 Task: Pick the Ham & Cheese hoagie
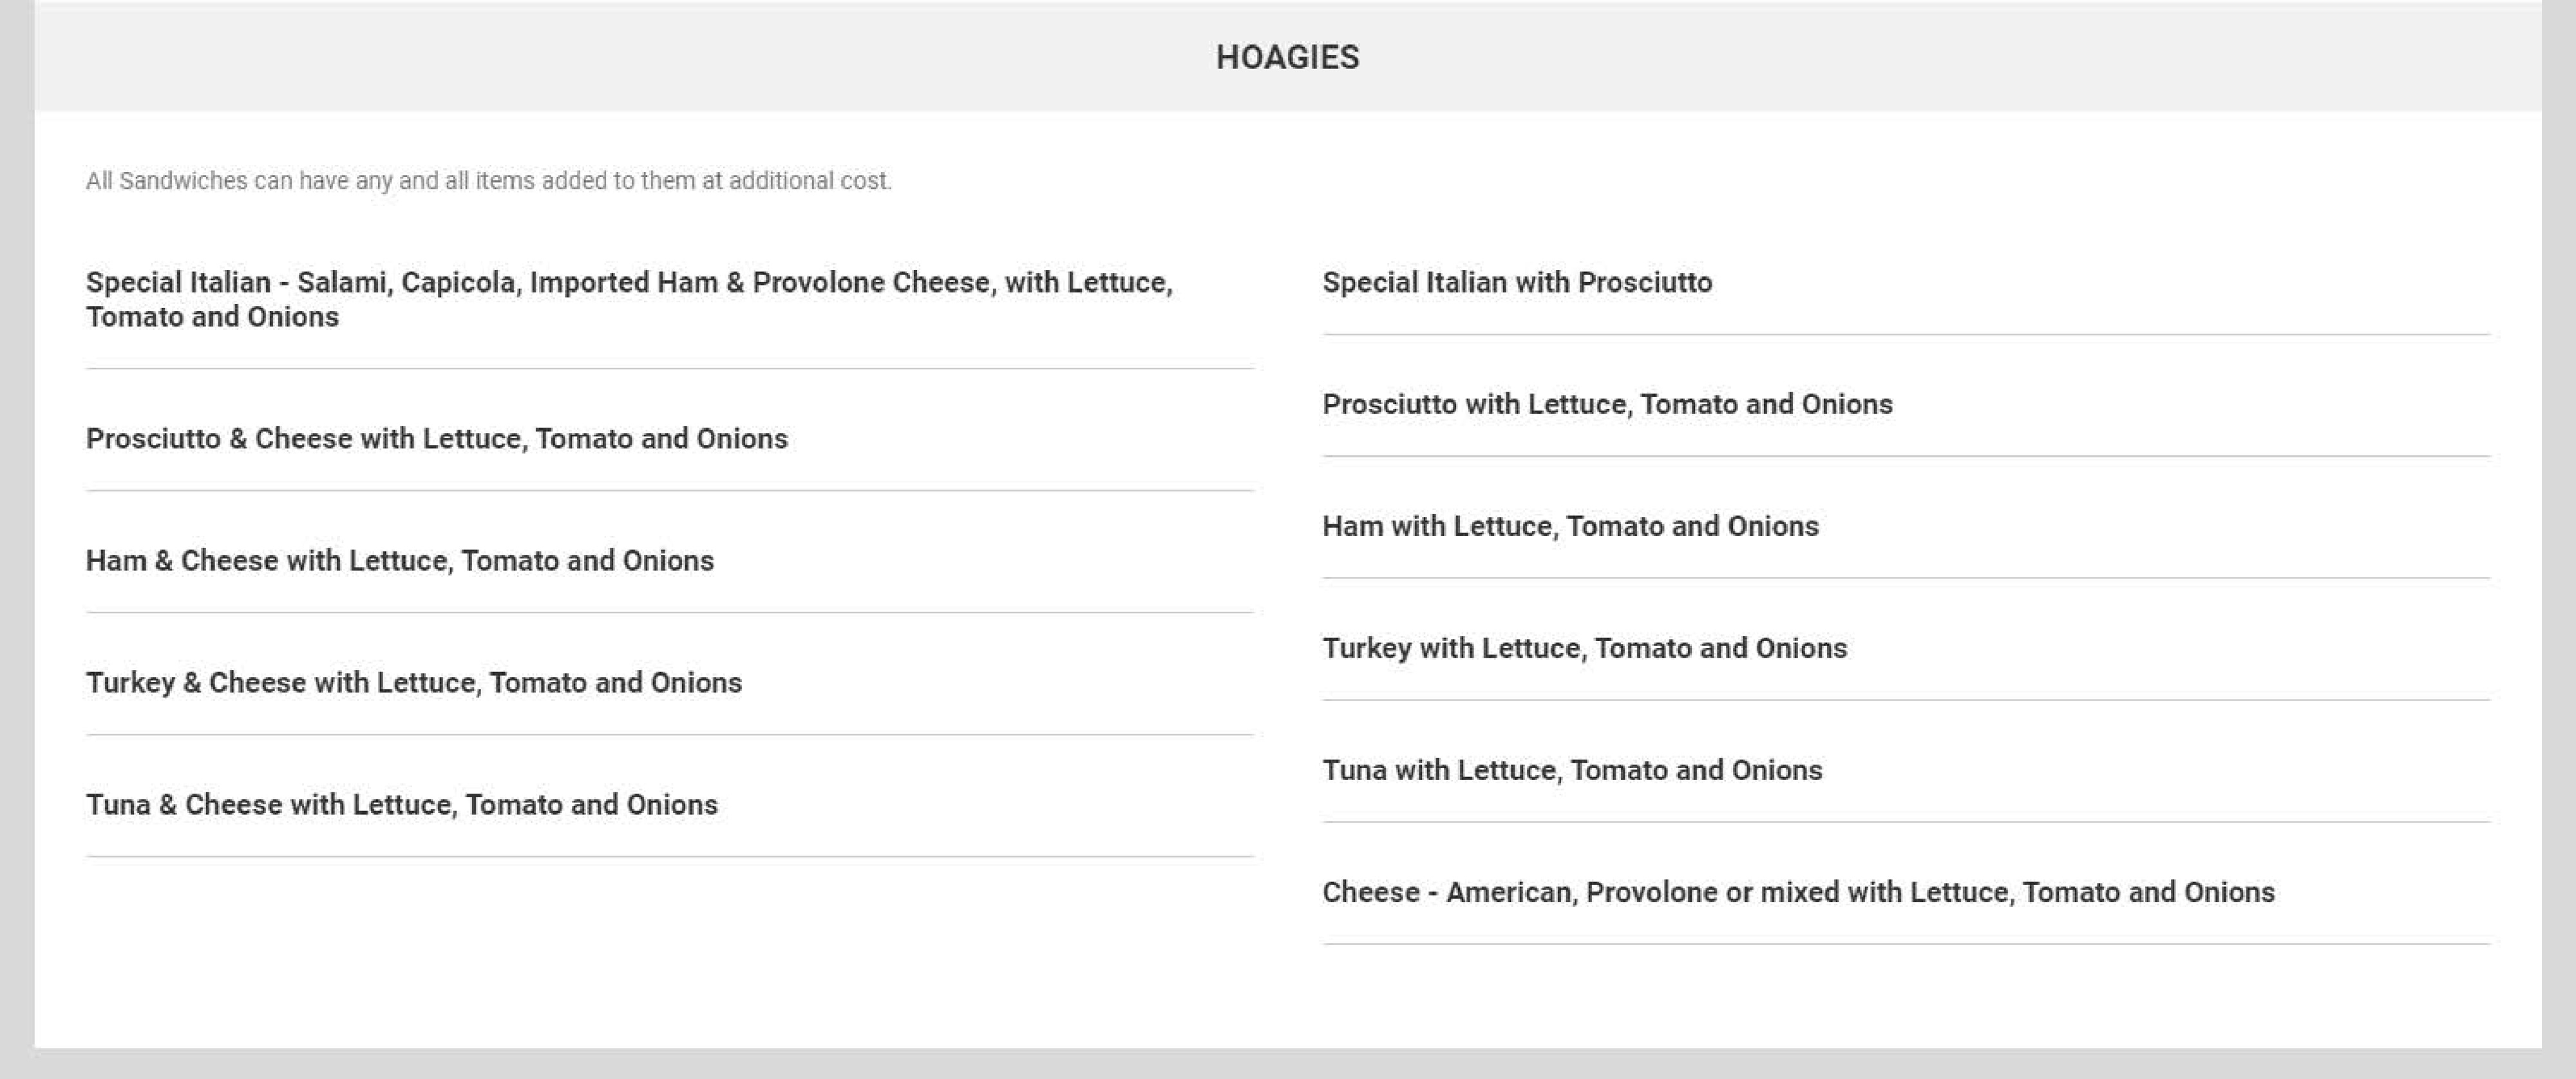click(x=399, y=561)
